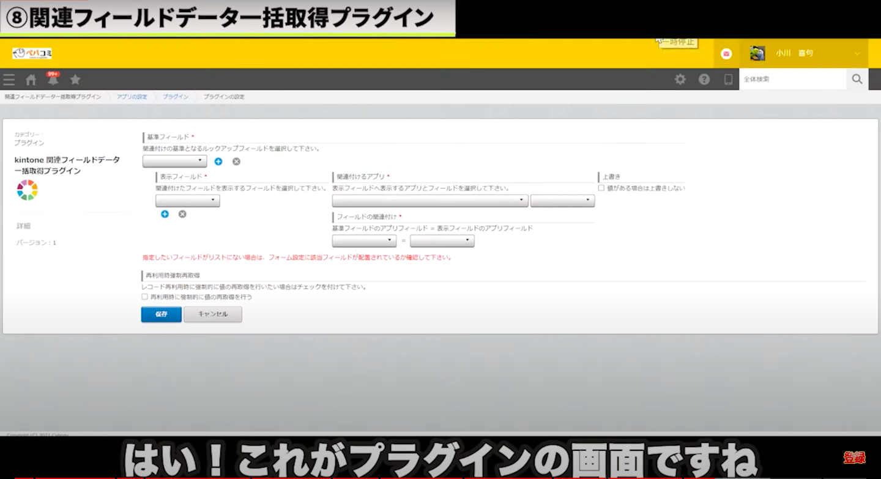
Task: Open the 基準フィールド dropdown
Action: (174, 161)
